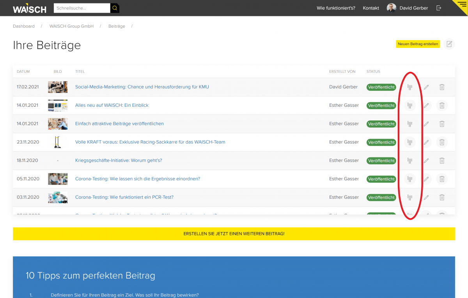The image size is (468, 298).
Task: Go to Dashboard breadcrumb
Action: point(24,26)
